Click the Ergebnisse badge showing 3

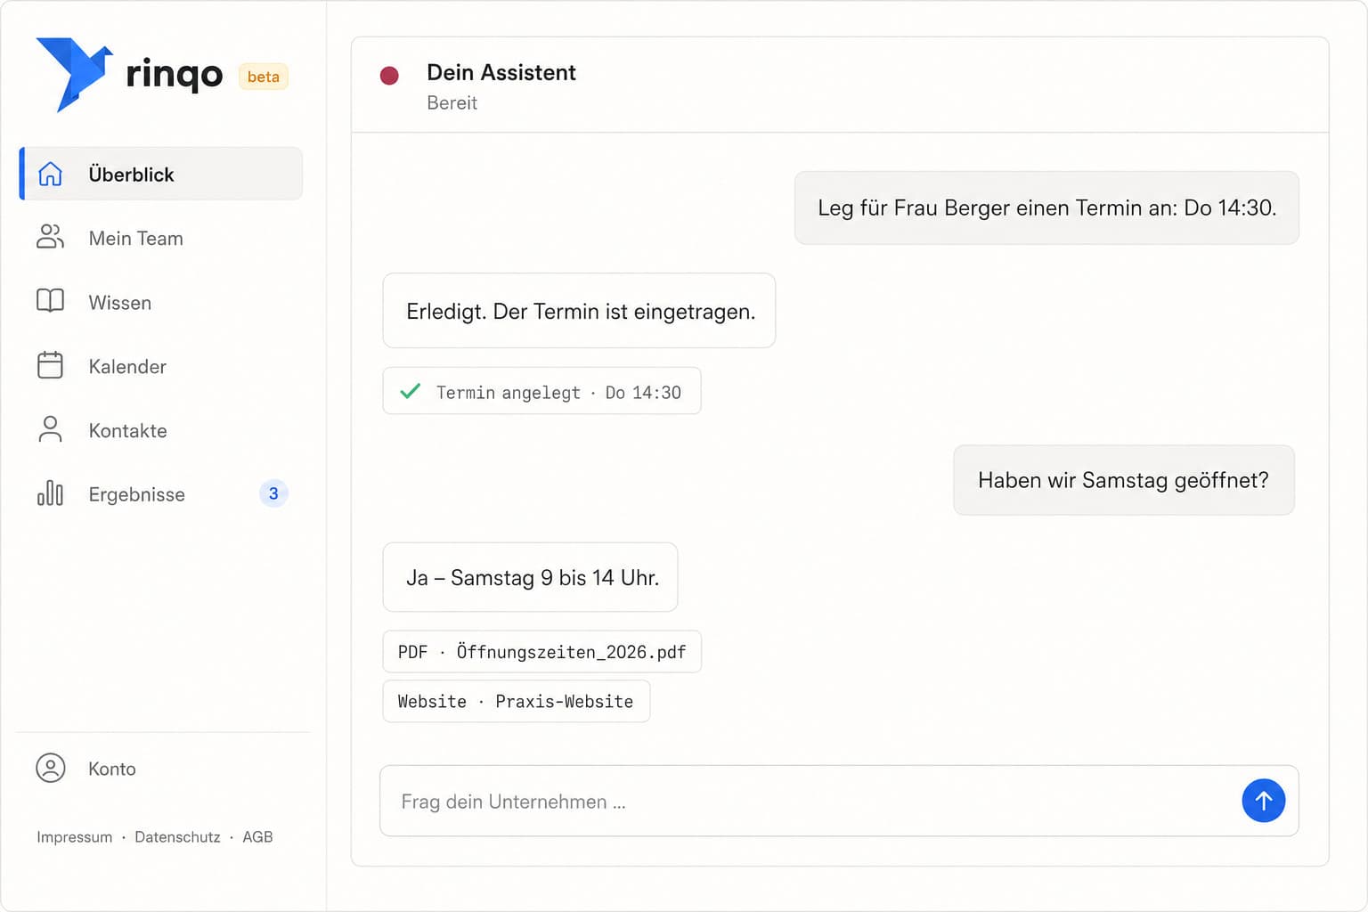[273, 493]
